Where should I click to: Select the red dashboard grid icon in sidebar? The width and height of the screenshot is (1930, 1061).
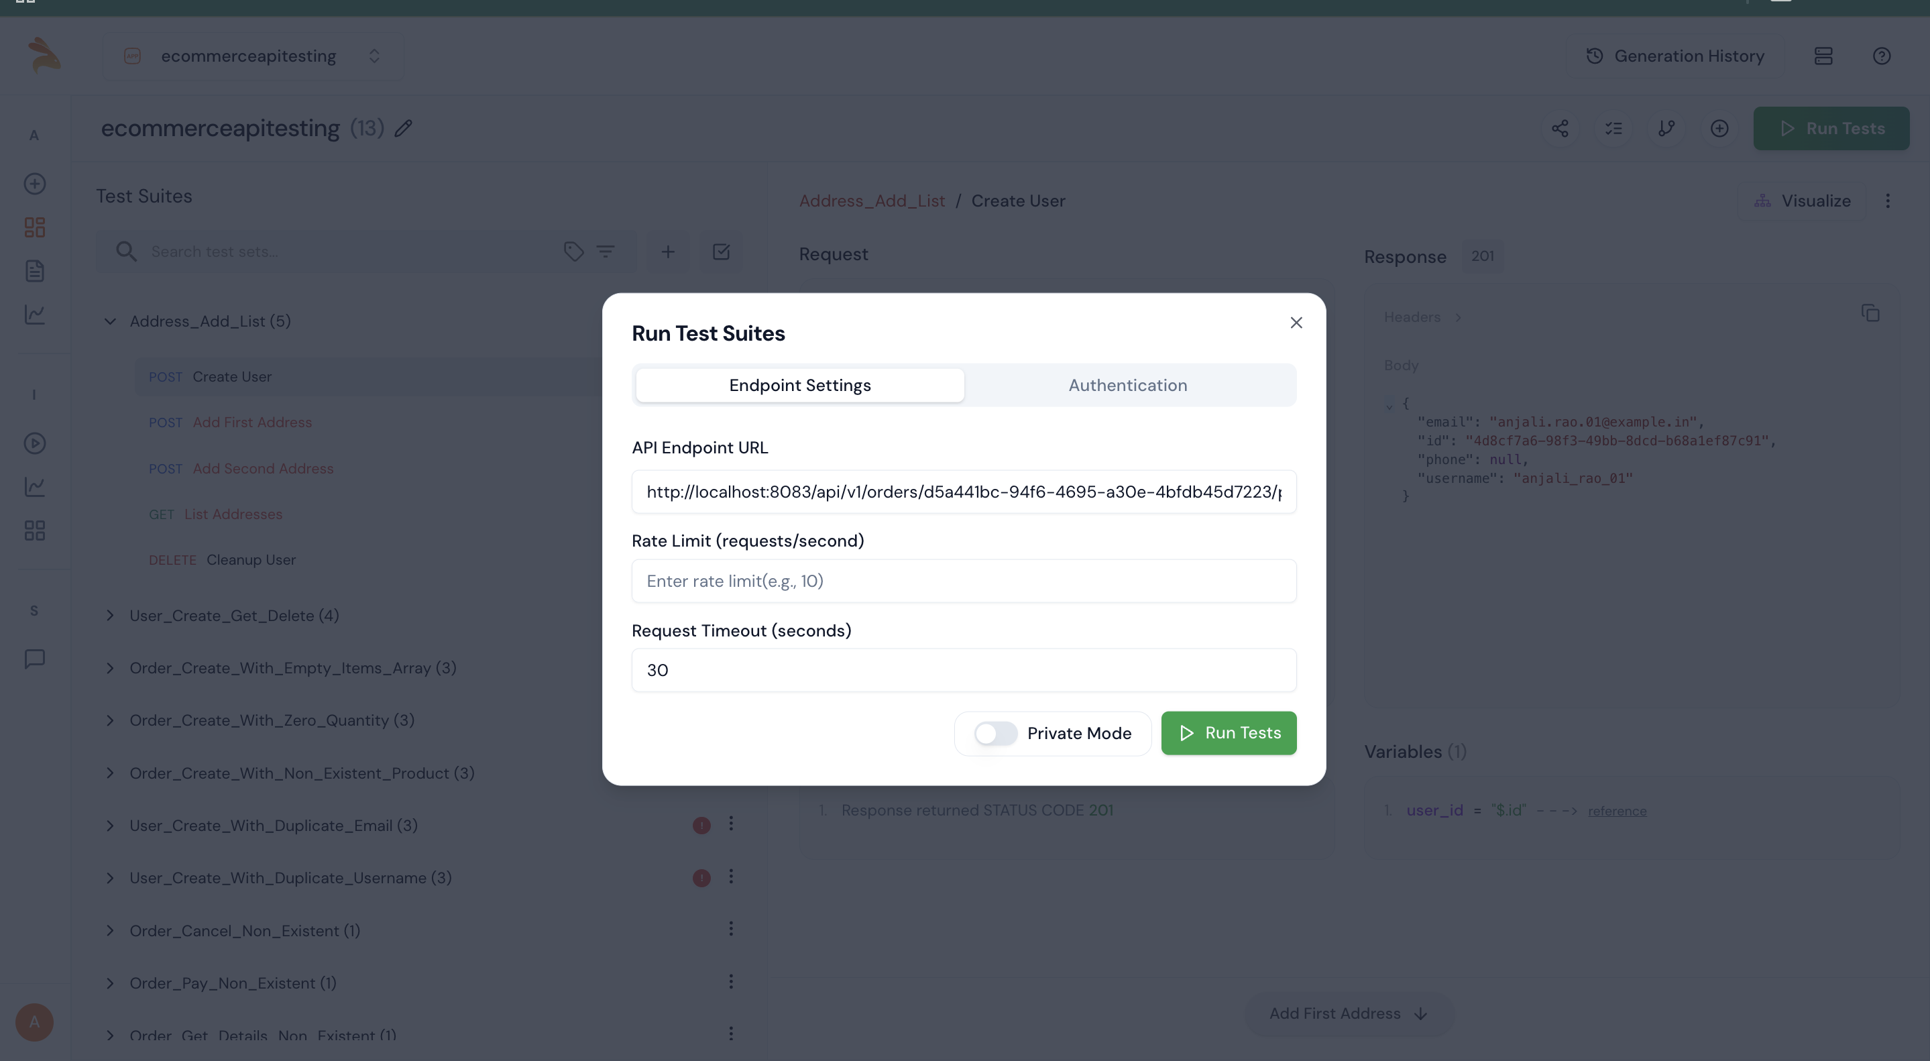(34, 227)
